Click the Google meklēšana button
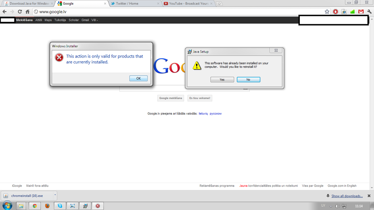The image size is (374, 210). (x=170, y=98)
